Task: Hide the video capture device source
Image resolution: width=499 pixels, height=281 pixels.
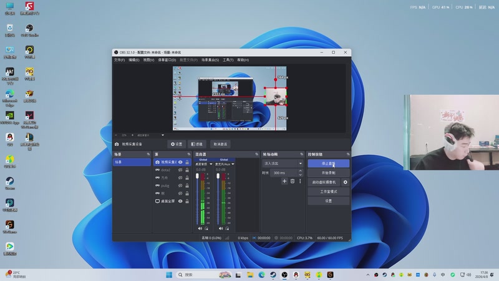Action: pyautogui.click(x=180, y=162)
